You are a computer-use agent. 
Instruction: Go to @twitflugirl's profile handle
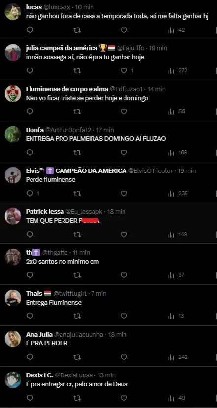coord(70,293)
